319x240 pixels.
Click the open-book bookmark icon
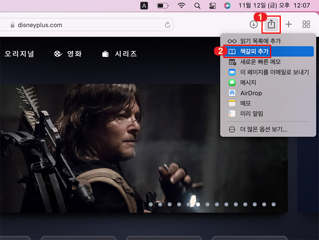[232, 51]
